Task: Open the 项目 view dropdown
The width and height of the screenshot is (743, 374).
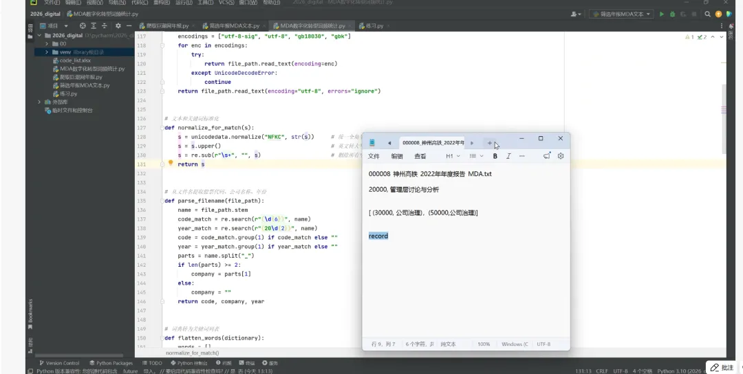Action: (x=54, y=25)
